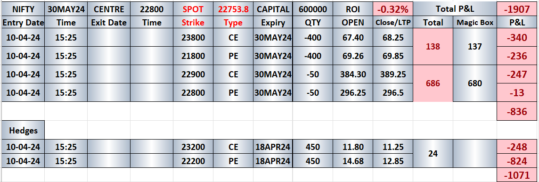Select the ROI value -0.32%

click(392, 9)
